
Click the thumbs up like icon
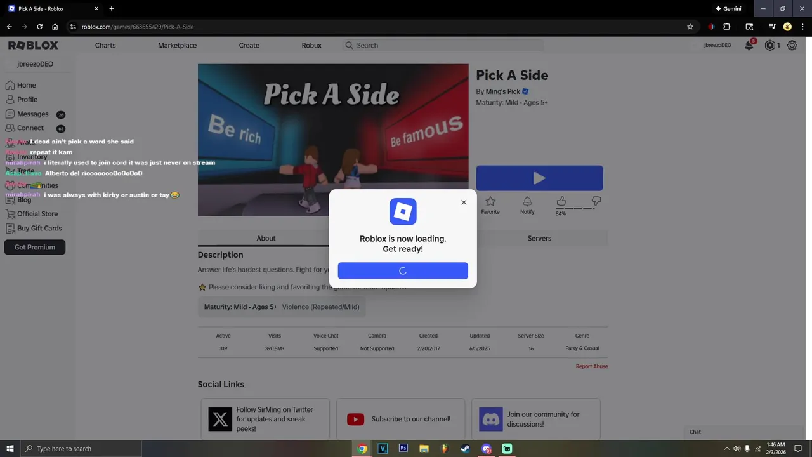click(x=561, y=201)
